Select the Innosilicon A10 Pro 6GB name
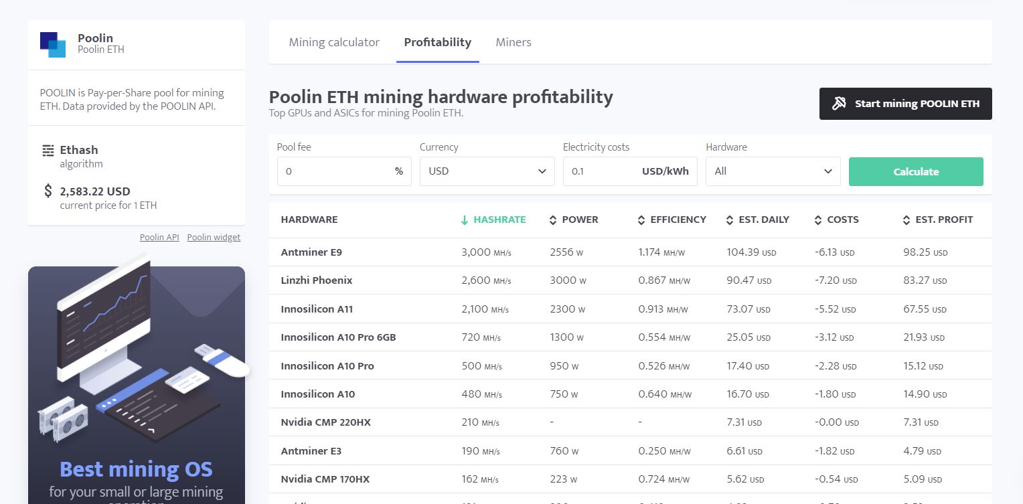1023x504 pixels. click(338, 337)
